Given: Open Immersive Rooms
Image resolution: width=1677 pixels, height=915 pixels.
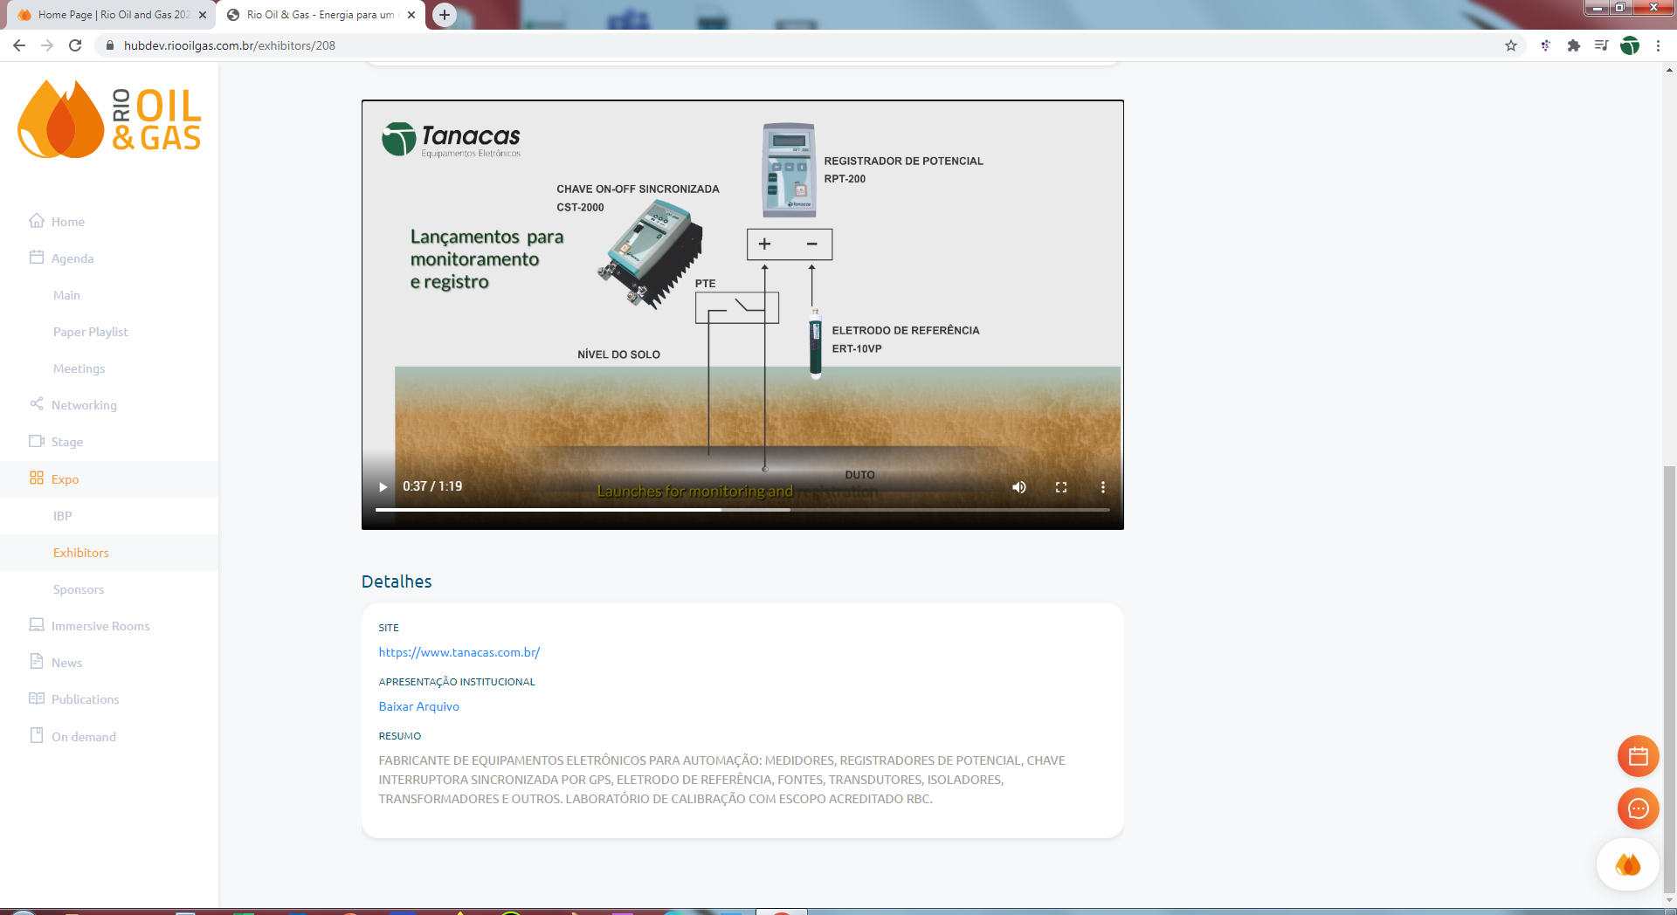Looking at the screenshot, I should click(x=100, y=626).
